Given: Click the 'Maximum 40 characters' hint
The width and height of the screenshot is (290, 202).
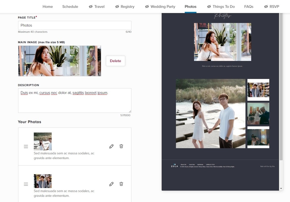Looking at the screenshot, I should click(33, 32).
